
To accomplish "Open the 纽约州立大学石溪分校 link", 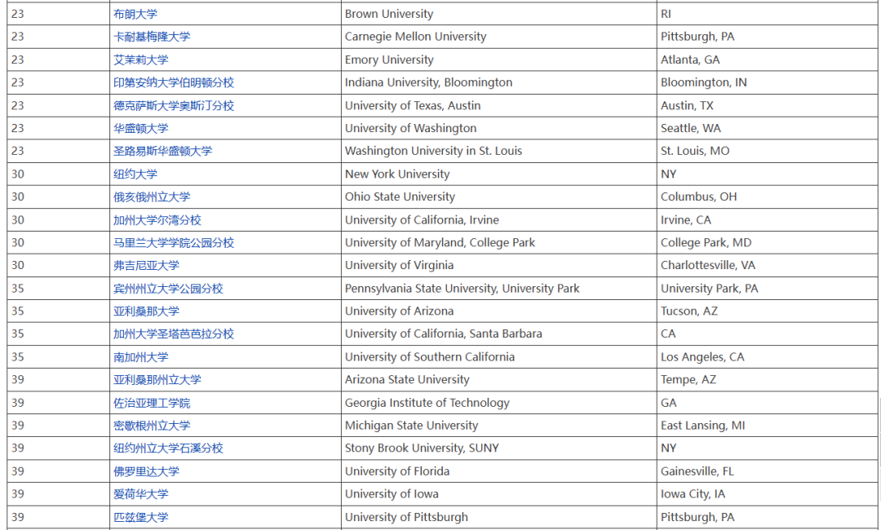I will point(169,448).
